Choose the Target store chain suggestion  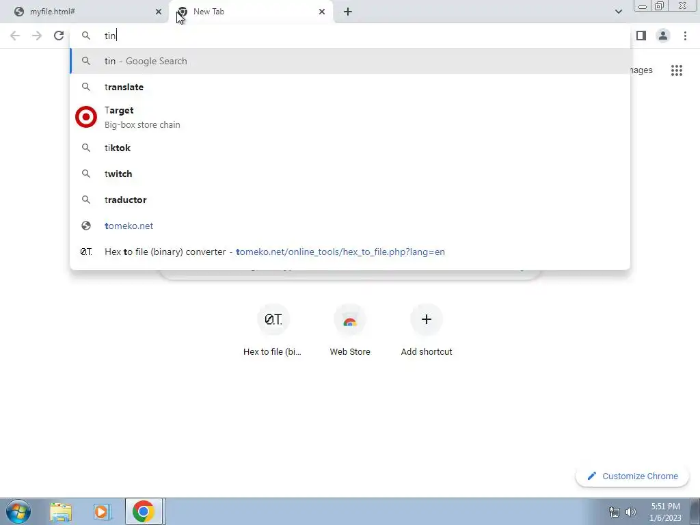tap(350, 117)
